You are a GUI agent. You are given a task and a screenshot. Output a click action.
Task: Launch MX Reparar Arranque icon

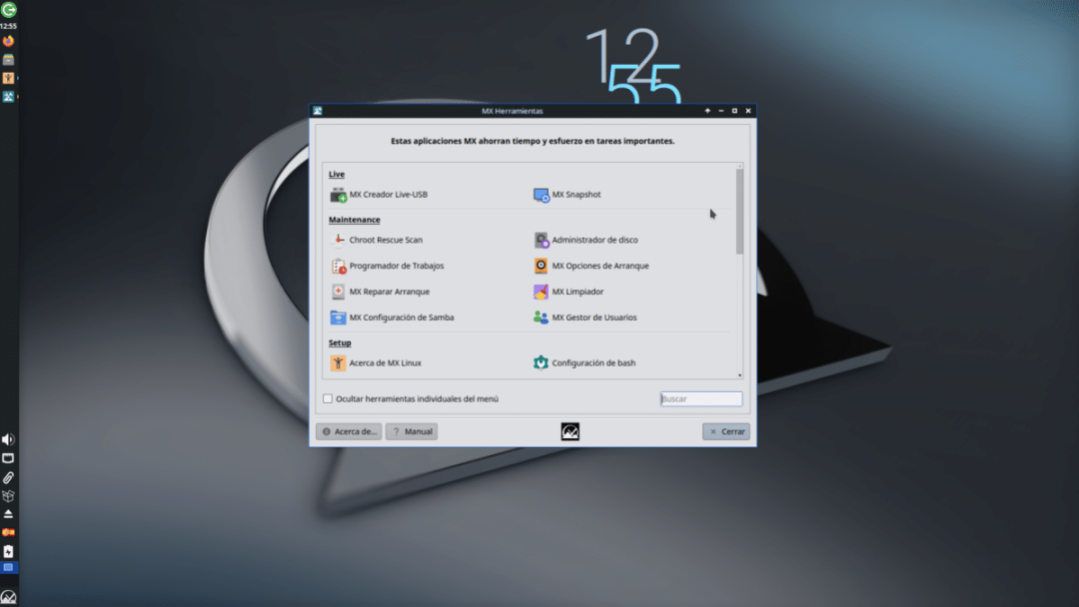(x=338, y=292)
